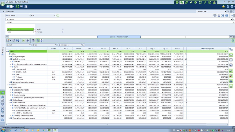
Task: Open the Finance_NEU selection dropdown
Action: [211, 11]
